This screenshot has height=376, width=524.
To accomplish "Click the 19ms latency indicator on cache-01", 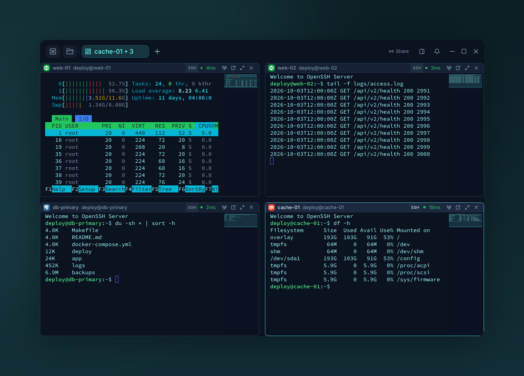I will (432, 208).
